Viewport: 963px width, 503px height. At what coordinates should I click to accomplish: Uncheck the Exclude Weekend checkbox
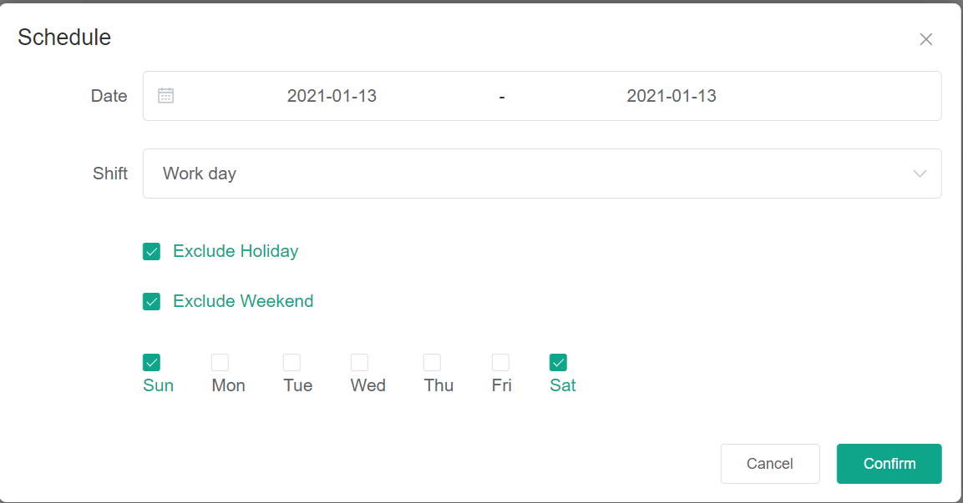click(x=151, y=302)
